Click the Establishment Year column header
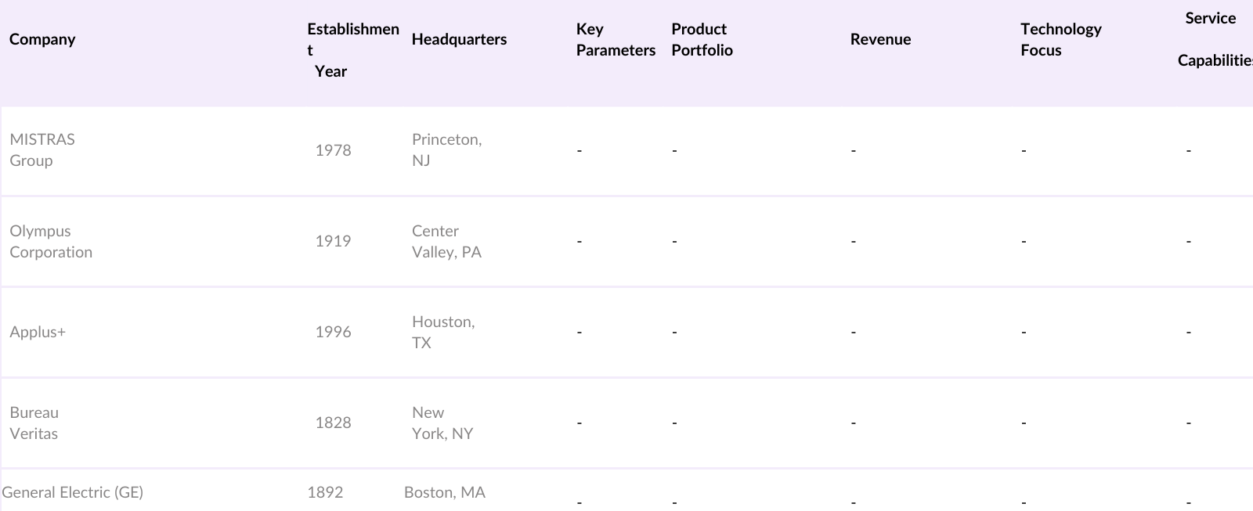1253x511 pixels. [352, 50]
